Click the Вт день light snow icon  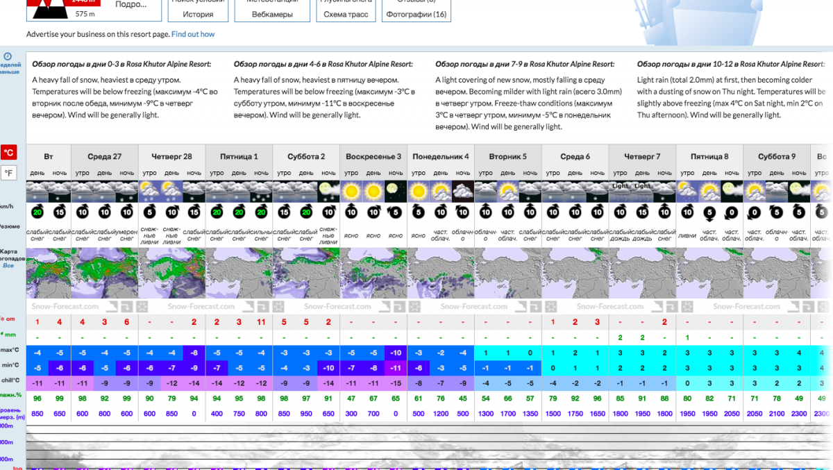click(x=37, y=191)
